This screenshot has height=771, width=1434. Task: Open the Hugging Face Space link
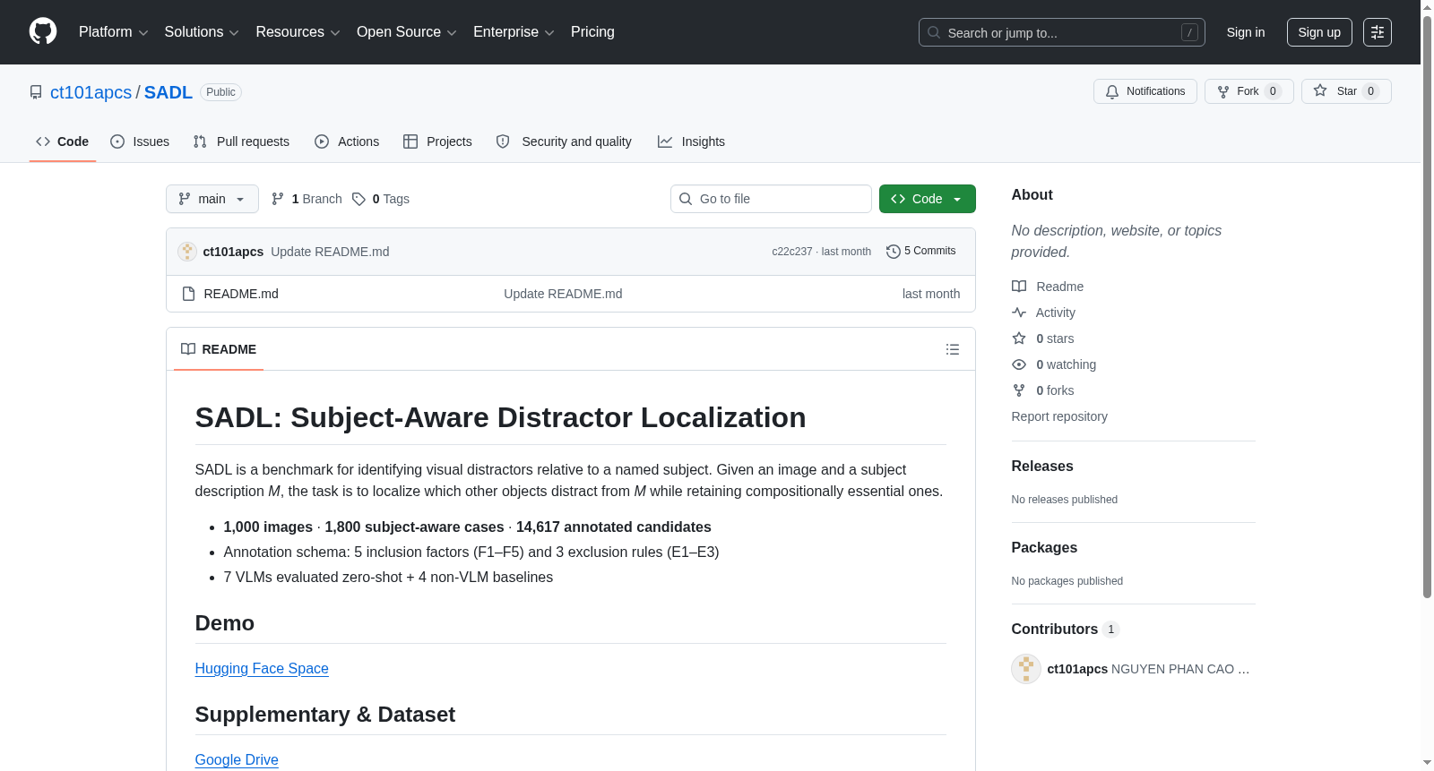pos(262,669)
